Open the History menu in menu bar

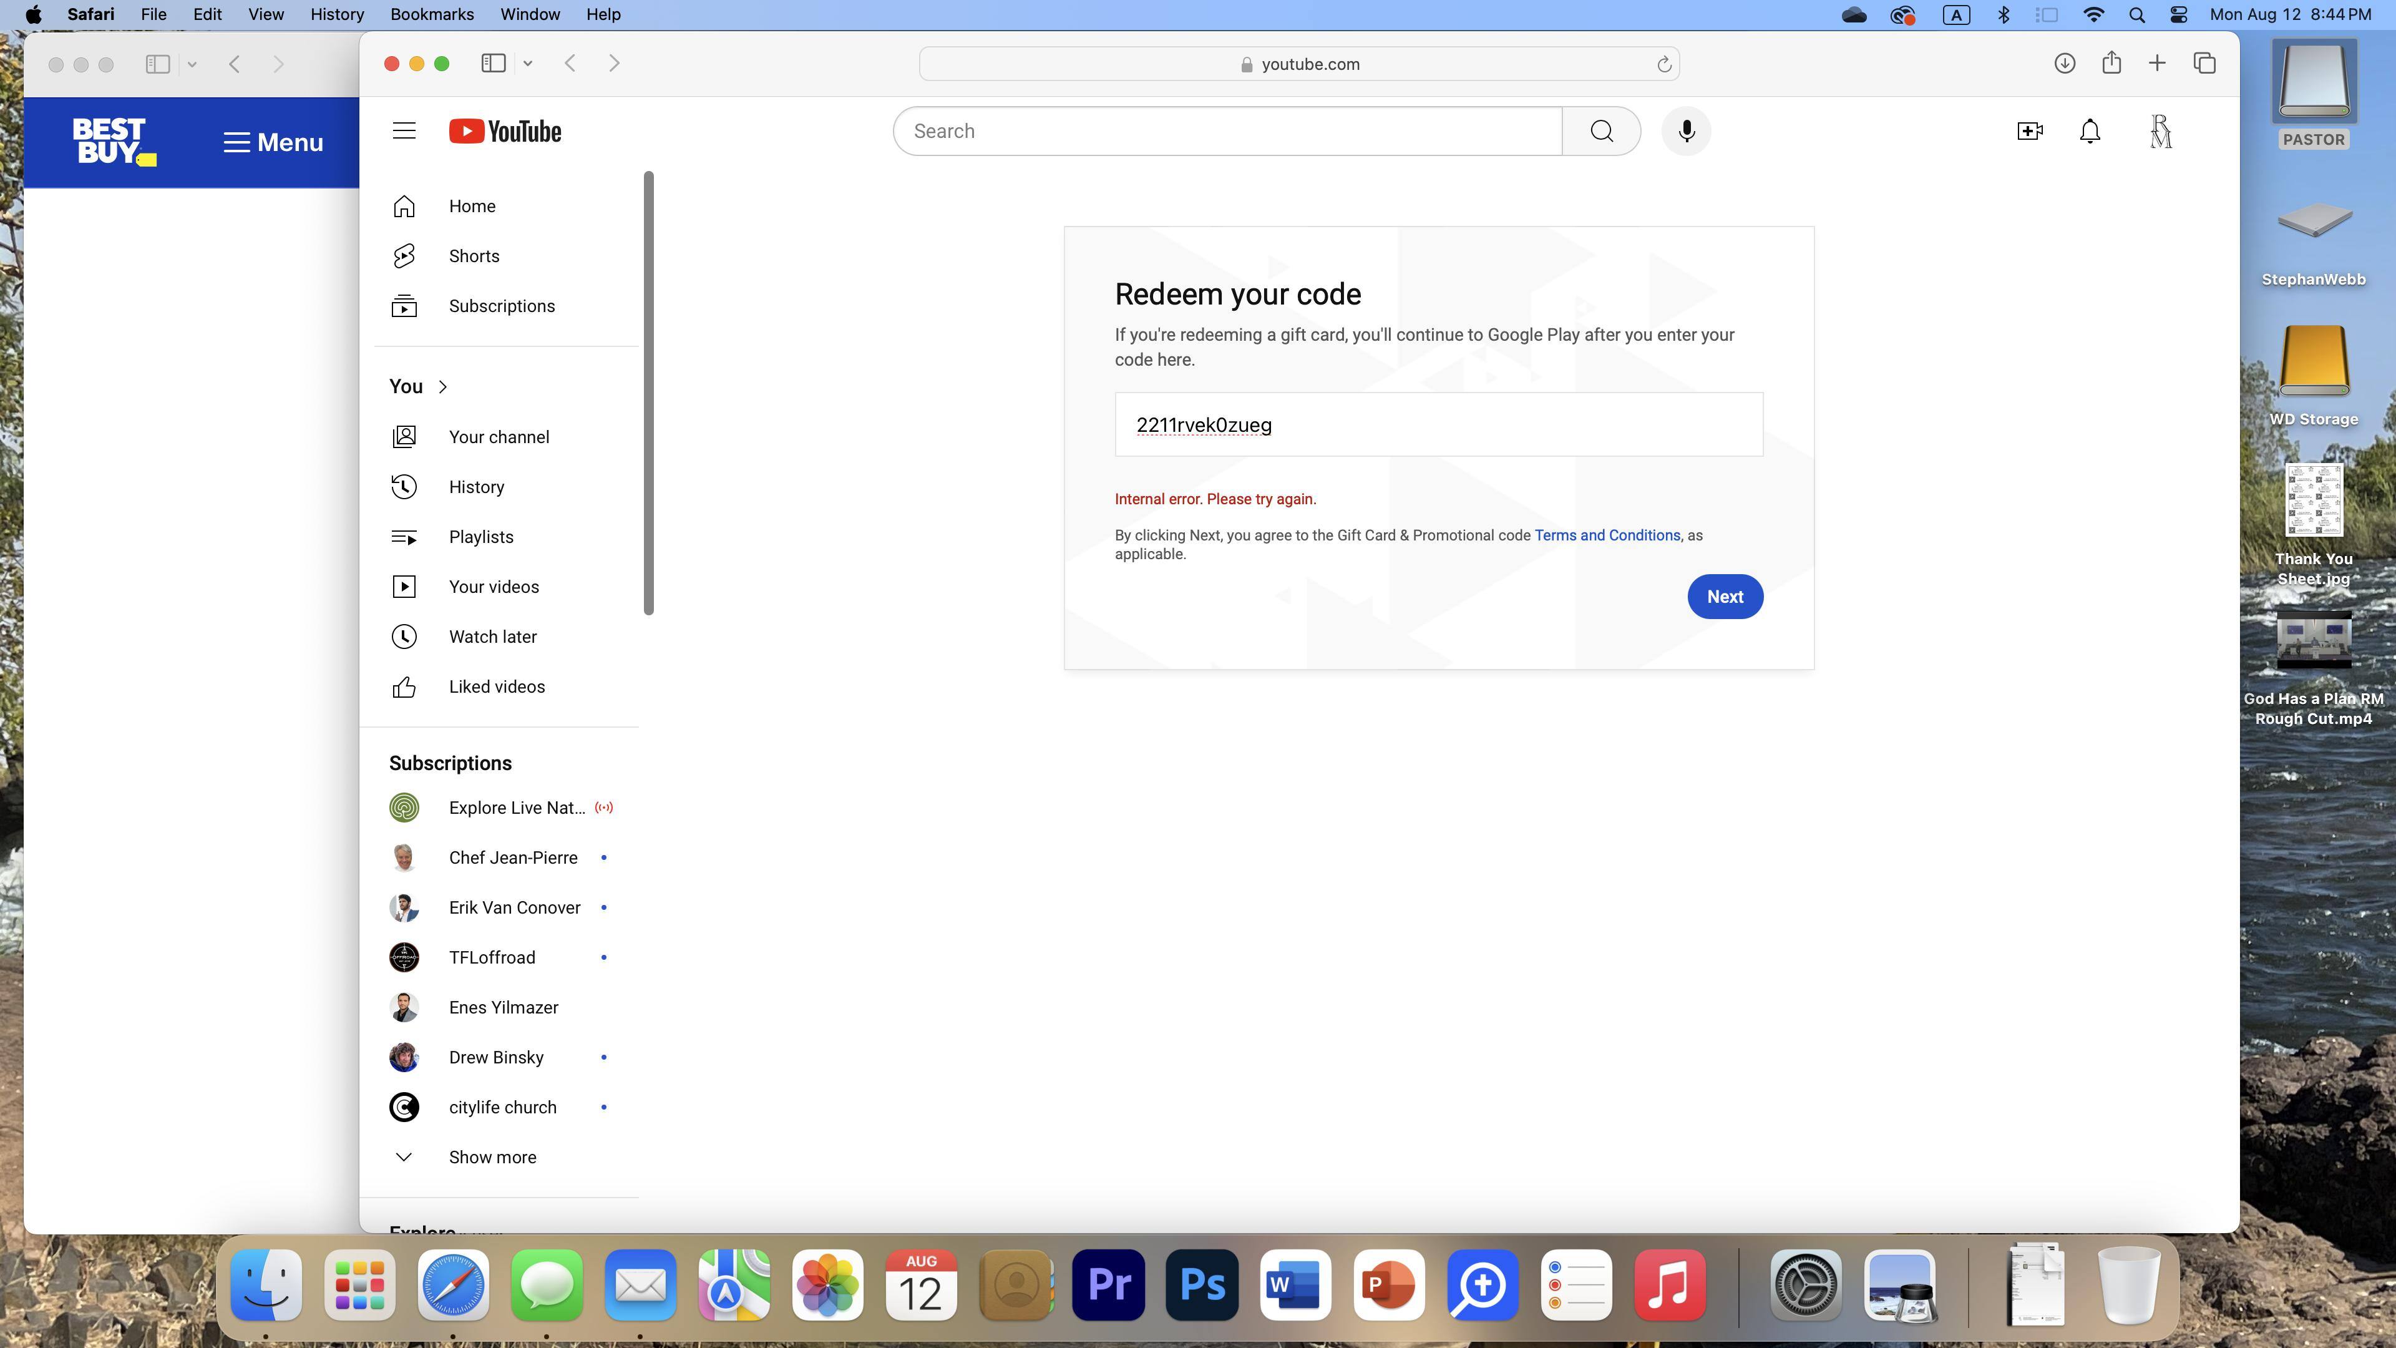(337, 14)
